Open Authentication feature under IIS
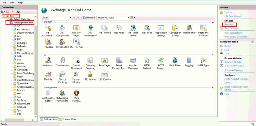The width and height of the screenshot is (256, 126). click(x=48, y=62)
